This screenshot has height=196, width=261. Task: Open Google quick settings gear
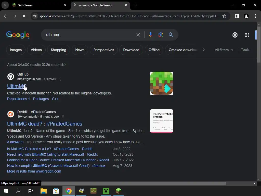point(235,35)
